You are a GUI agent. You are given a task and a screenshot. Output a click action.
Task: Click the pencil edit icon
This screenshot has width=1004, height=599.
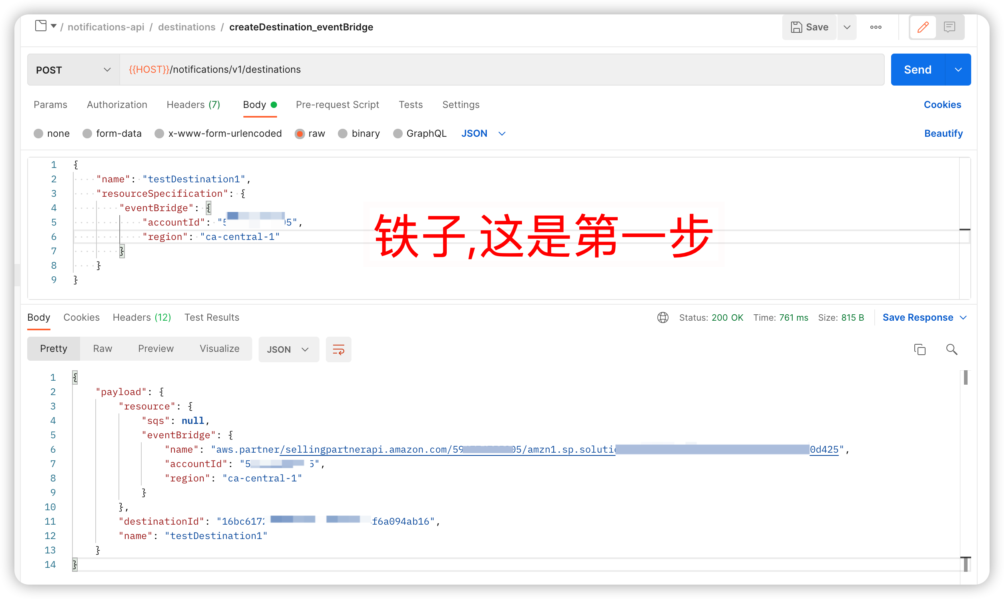(x=922, y=27)
